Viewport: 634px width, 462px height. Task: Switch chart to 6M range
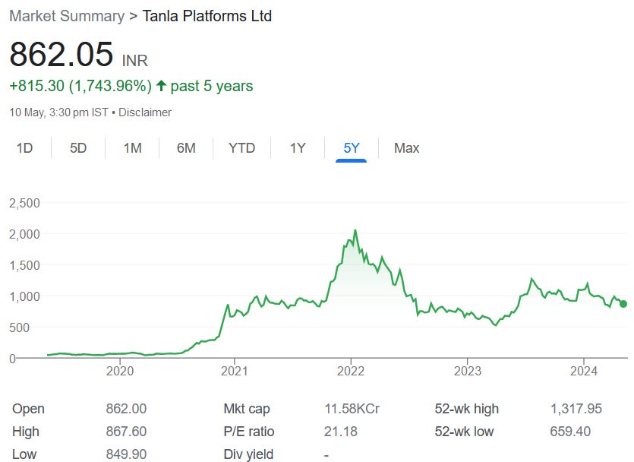[x=186, y=148]
